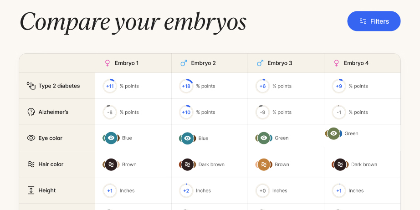The width and height of the screenshot is (420, 210).
Task: Select the Embryo 4 column header
Action: point(362,63)
